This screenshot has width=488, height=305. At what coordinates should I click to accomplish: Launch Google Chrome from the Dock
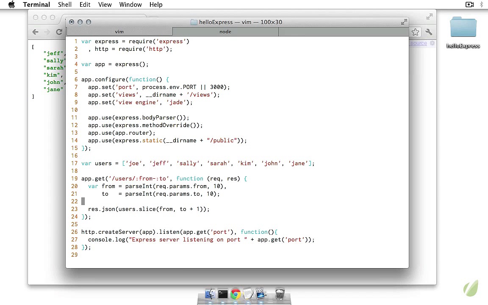point(236,294)
